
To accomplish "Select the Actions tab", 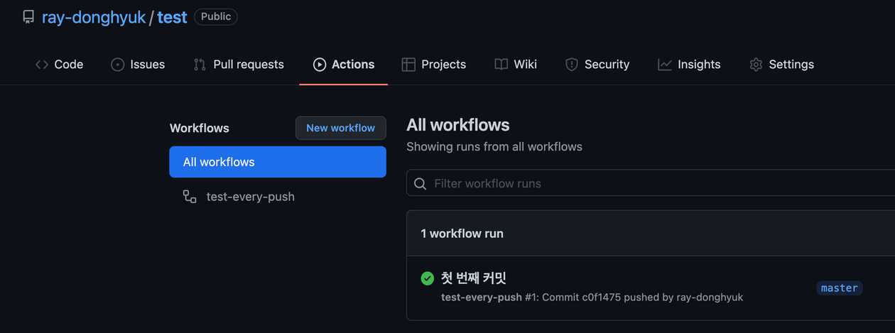I will [x=344, y=64].
